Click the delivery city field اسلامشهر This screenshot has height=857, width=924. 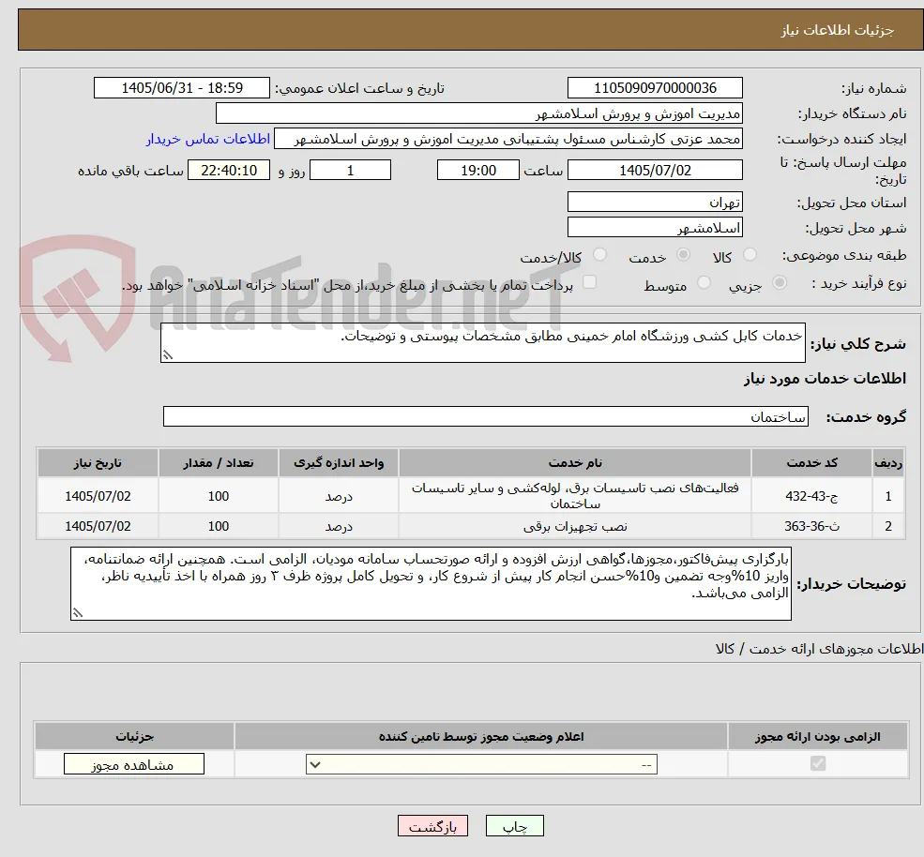coord(655,227)
